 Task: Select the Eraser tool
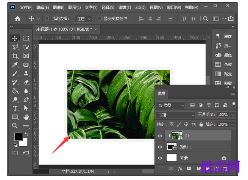tap(26, 82)
